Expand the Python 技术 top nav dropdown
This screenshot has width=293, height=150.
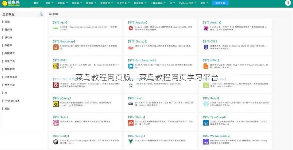187,3
